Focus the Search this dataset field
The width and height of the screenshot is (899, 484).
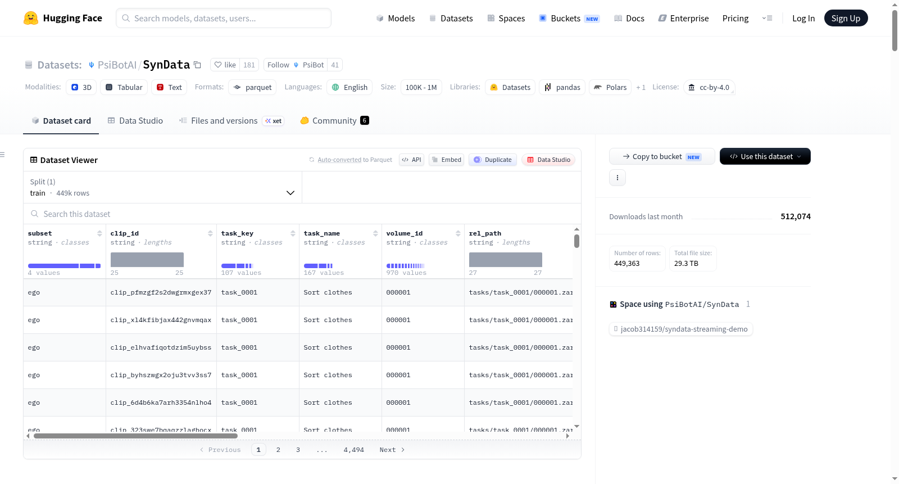tap(302, 214)
